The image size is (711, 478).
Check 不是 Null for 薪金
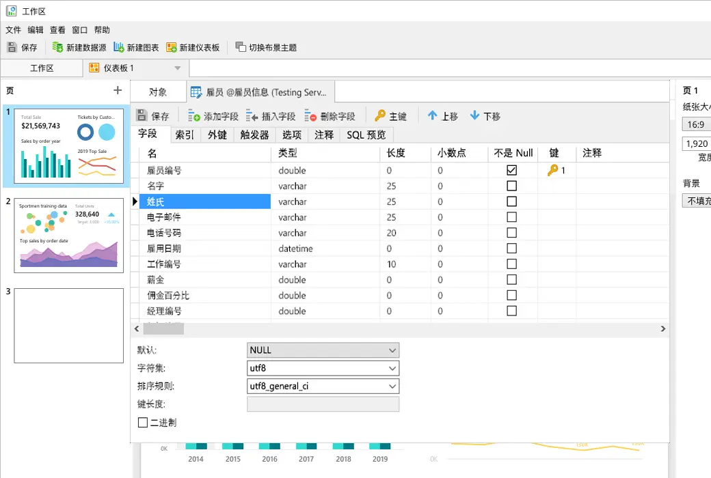click(x=511, y=279)
